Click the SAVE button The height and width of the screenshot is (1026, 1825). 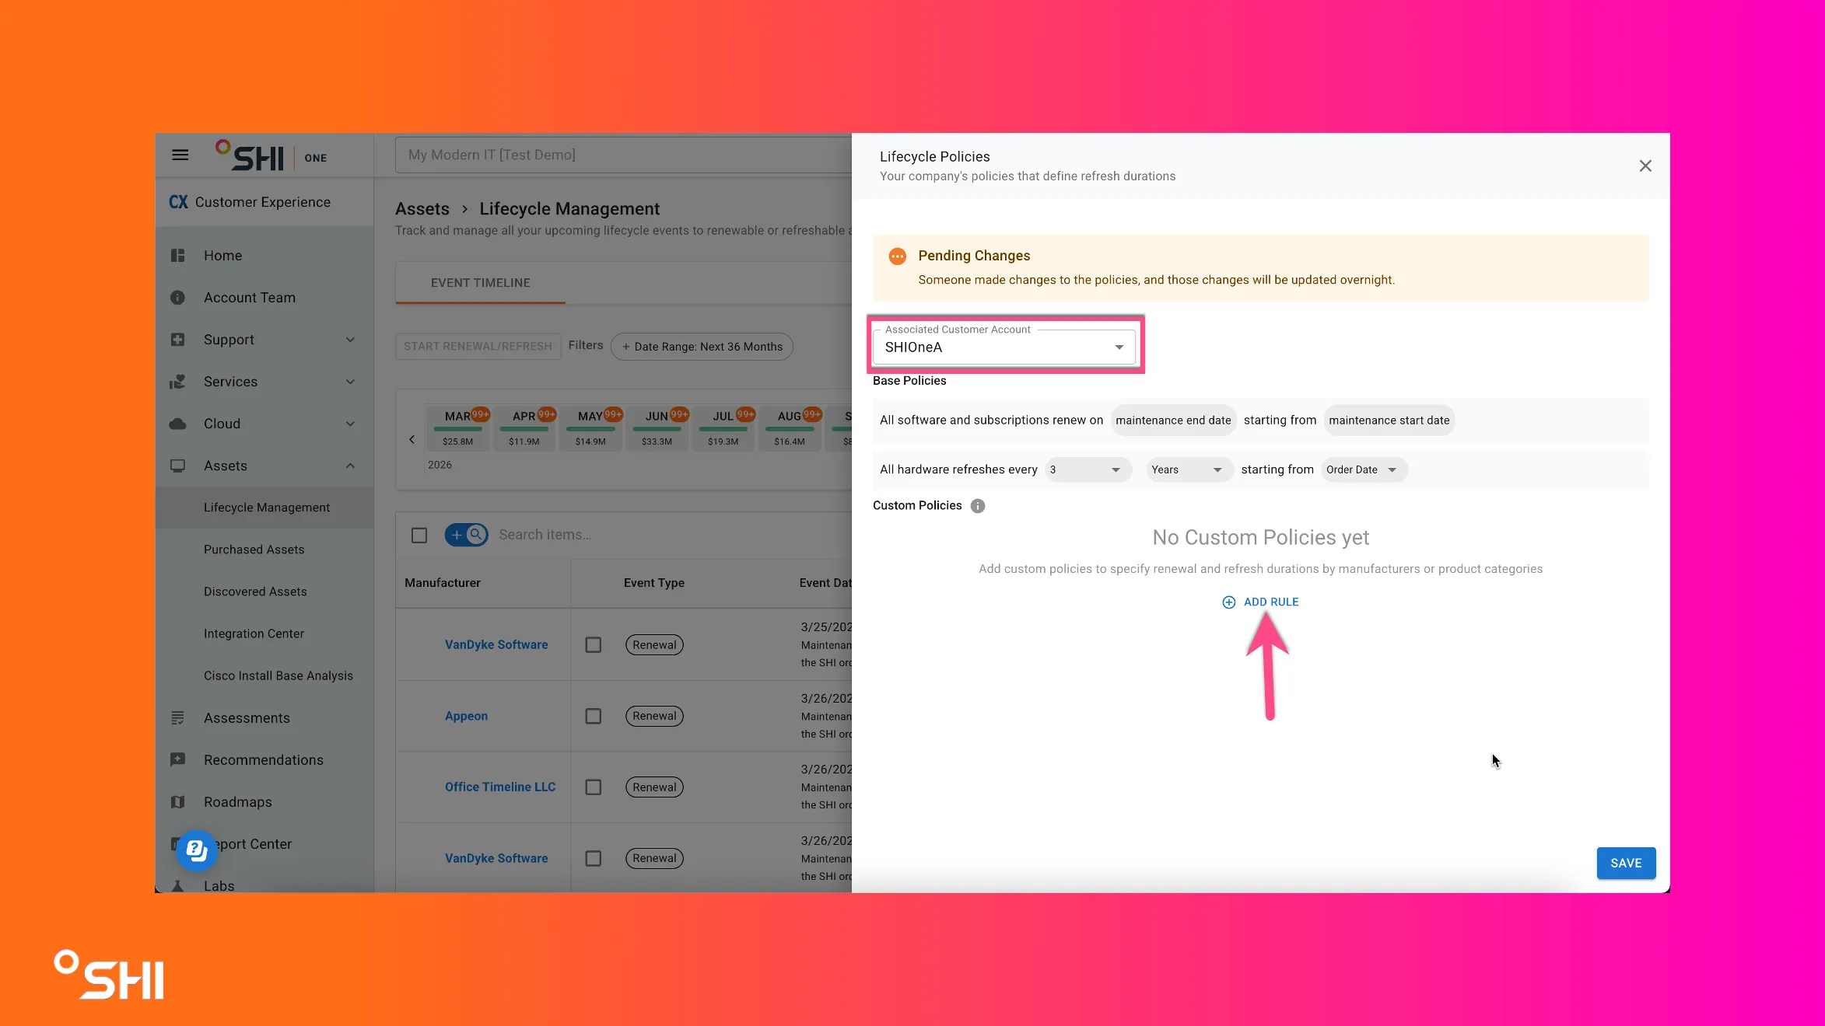coord(1626,863)
